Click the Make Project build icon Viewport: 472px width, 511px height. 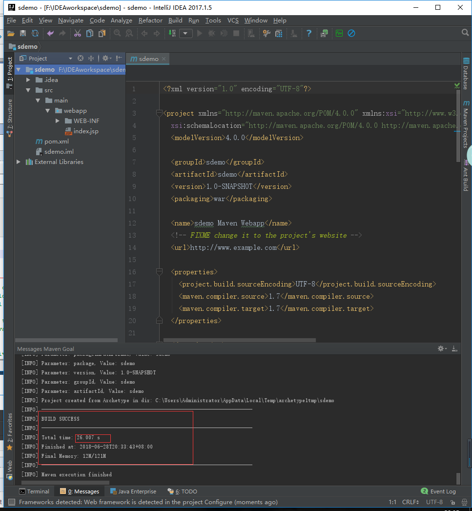click(x=172, y=33)
